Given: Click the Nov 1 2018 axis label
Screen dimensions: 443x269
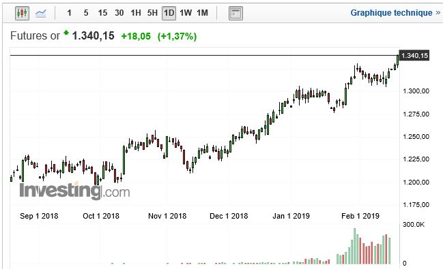Looking at the screenshot, I should click(167, 216).
